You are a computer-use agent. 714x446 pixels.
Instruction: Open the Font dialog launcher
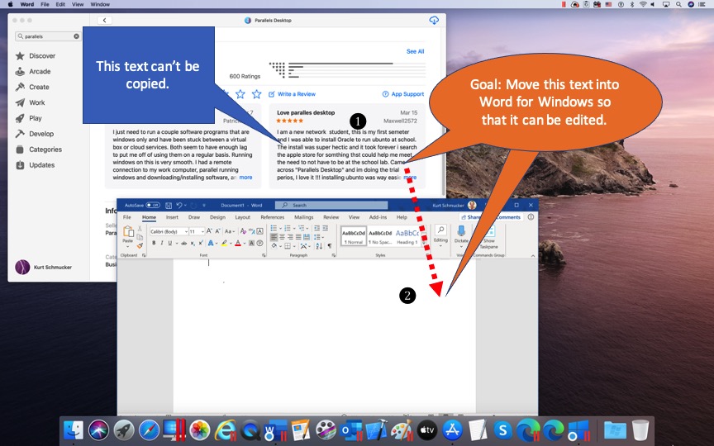click(264, 255)
